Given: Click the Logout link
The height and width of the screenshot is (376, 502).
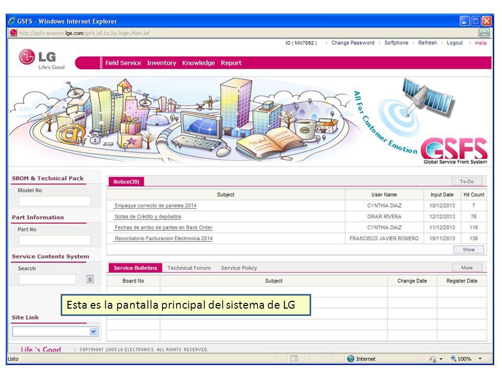Looking at the screenshot, I should [x=454, y=43].
